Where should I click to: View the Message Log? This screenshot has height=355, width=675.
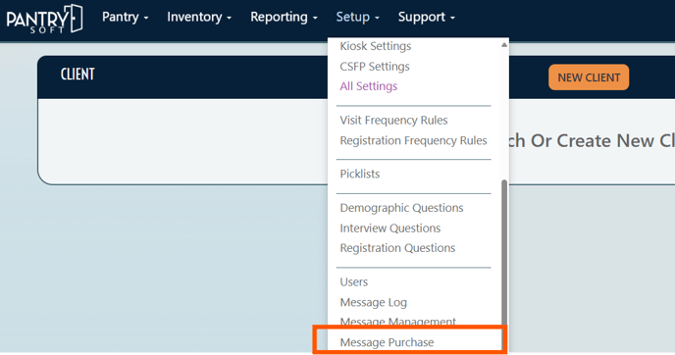[373, 302]
